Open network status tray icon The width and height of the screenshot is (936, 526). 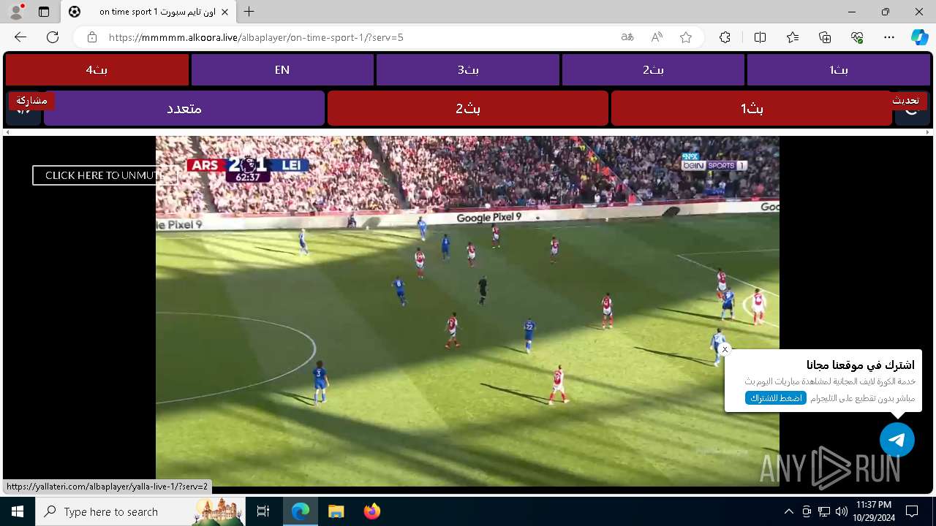point(824,511)
